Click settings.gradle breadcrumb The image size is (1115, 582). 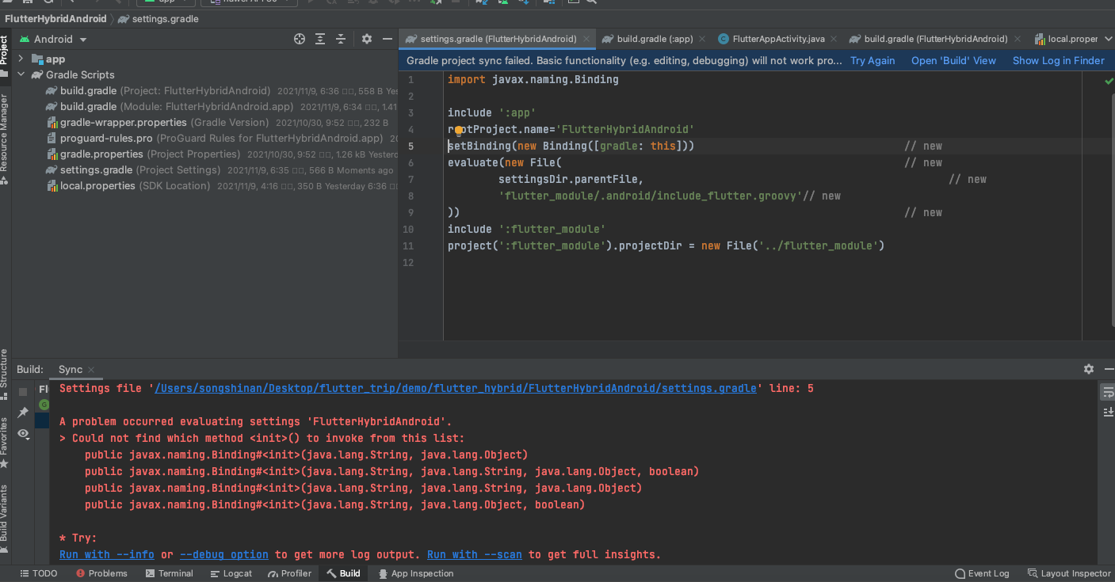158,18
